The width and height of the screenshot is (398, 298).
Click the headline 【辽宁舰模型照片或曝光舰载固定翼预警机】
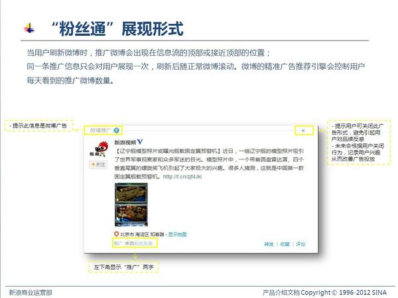tap(168, 151)
